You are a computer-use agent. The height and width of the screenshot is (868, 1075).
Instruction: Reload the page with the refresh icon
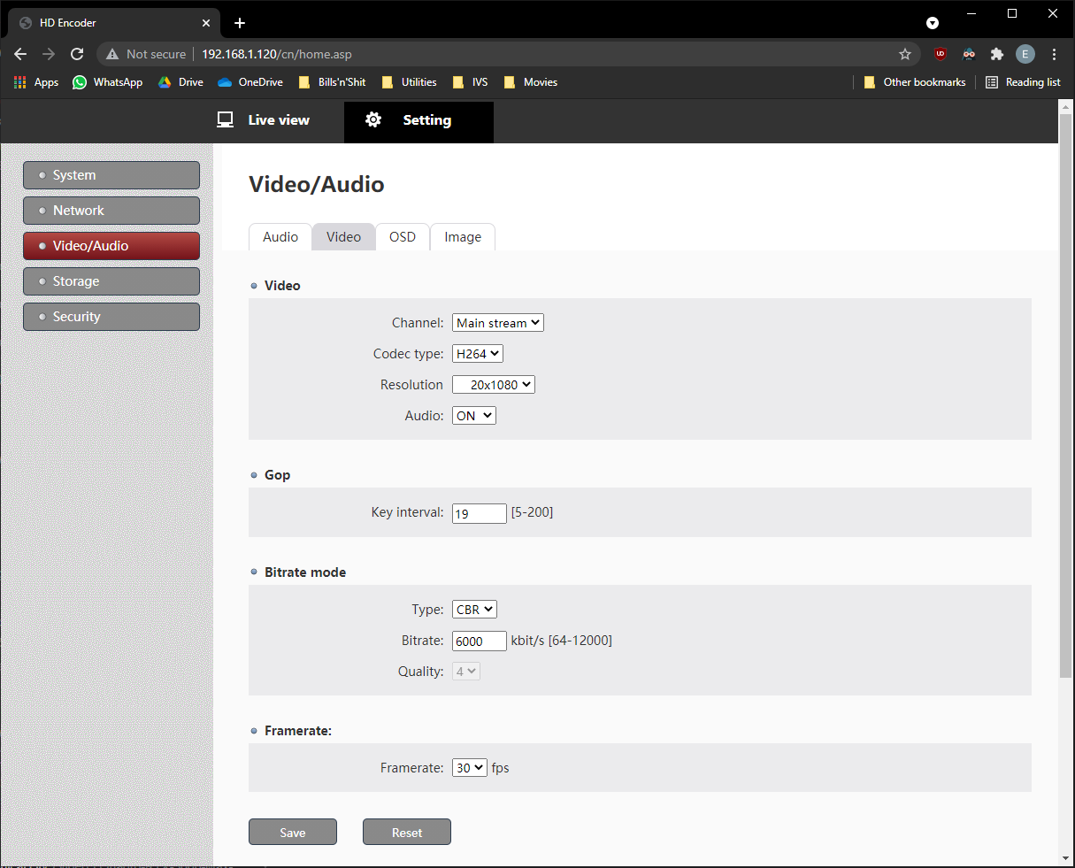(77, 54)
